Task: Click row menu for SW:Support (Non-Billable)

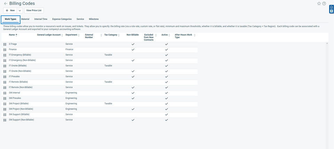Action: tap(5, 120)
